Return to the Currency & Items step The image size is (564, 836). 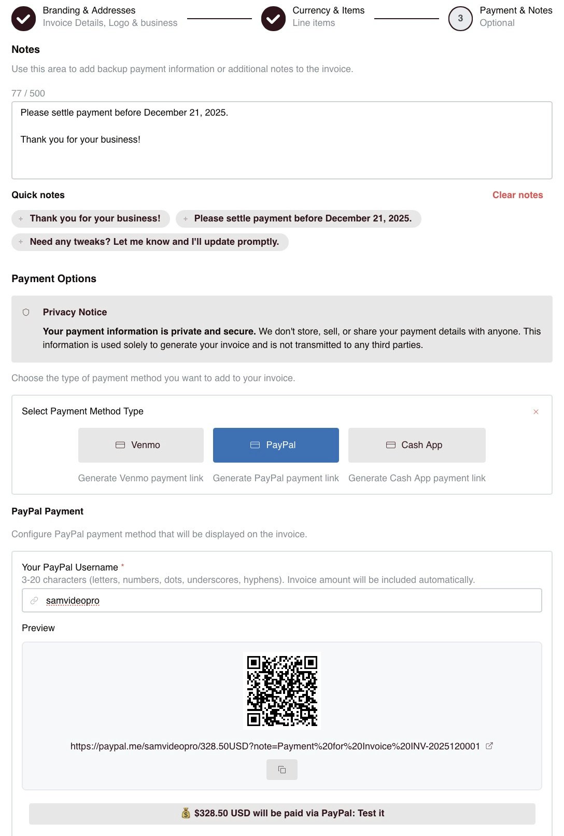tap(273, 18)
